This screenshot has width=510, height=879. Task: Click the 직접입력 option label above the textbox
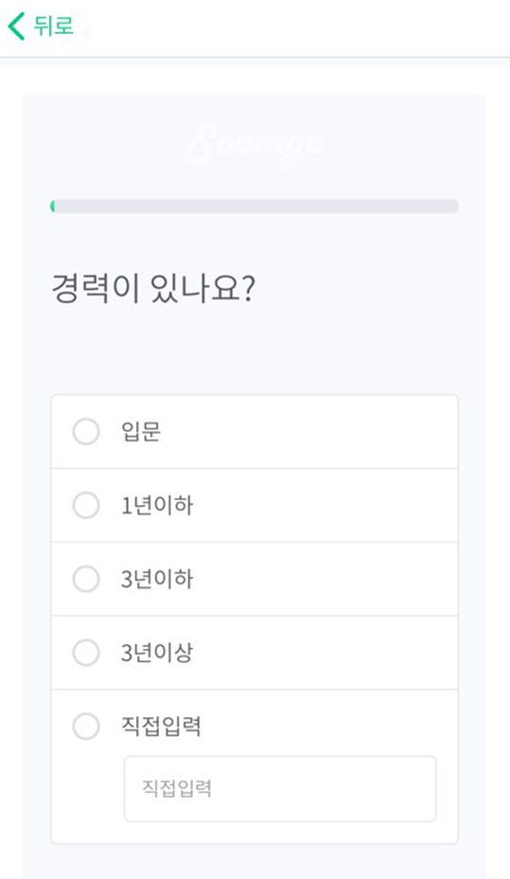coord(161,727)
